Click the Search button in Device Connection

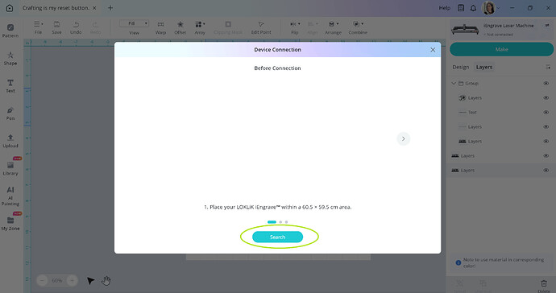pos(277,237)
